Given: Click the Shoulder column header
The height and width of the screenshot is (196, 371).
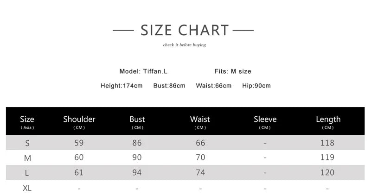Looking at the screenshot, I should tap(79, 122).
